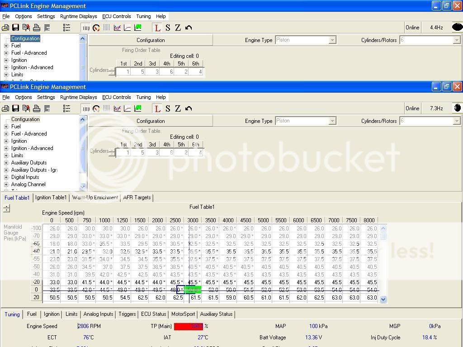Screen dimensions: 463x347
Task: Click the undo arrow in front window toolbar
Action: tap(189, 108)
